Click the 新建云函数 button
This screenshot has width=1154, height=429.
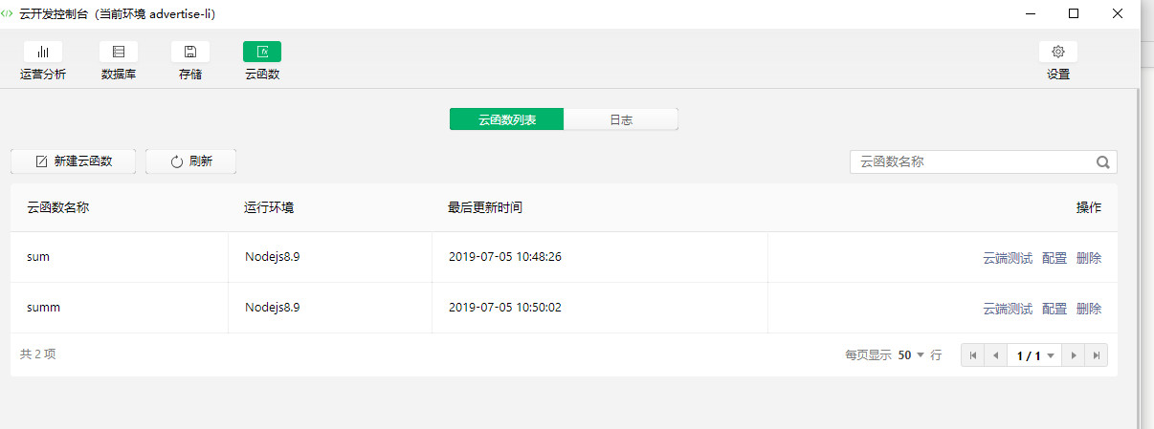74,161
